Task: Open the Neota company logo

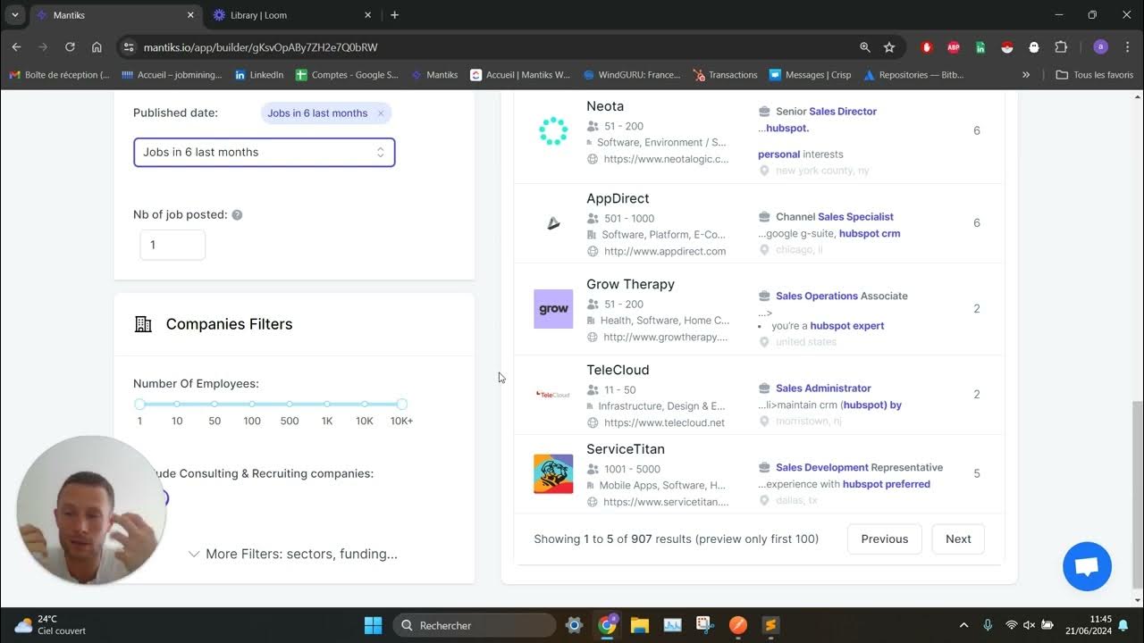Action: click(553, 131)
